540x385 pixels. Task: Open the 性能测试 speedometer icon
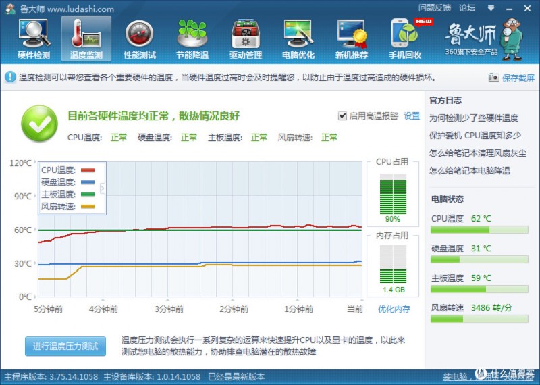(x=139, y=33)
